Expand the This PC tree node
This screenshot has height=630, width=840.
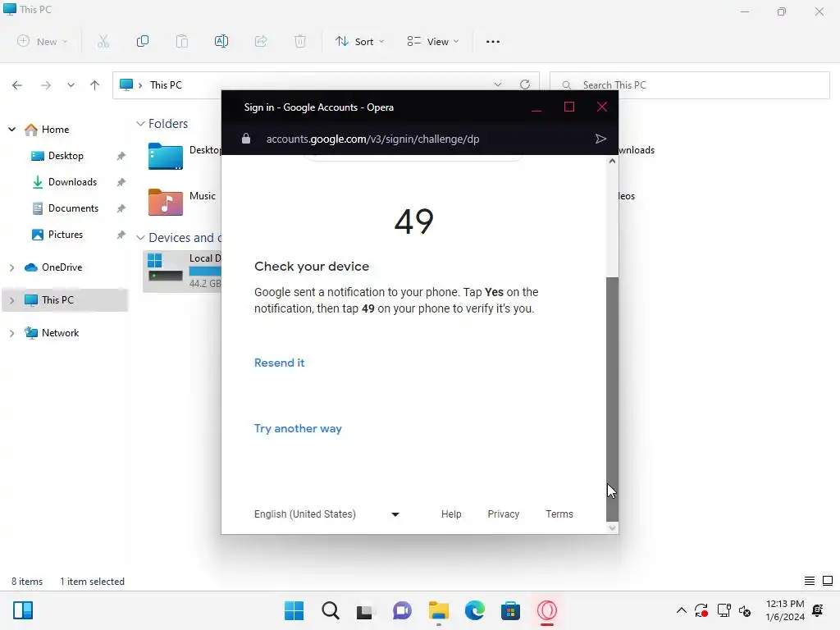tap(11, 300)
